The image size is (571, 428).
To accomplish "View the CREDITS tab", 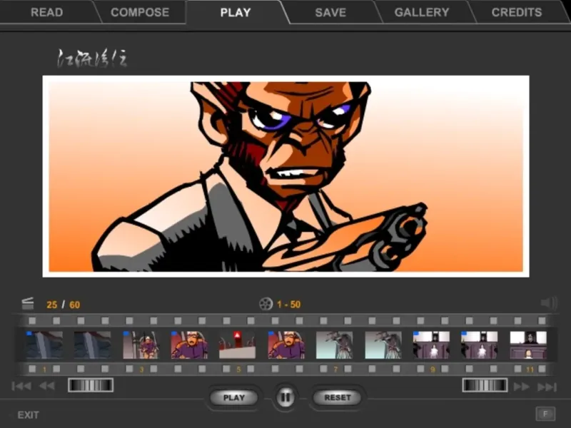I will pos(517,12).
